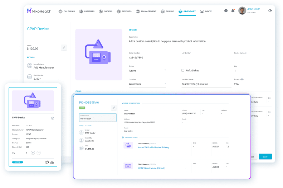Screen dimensions: 283x188
Task: Click info icon on CPAP Device card
Action: 53,118
